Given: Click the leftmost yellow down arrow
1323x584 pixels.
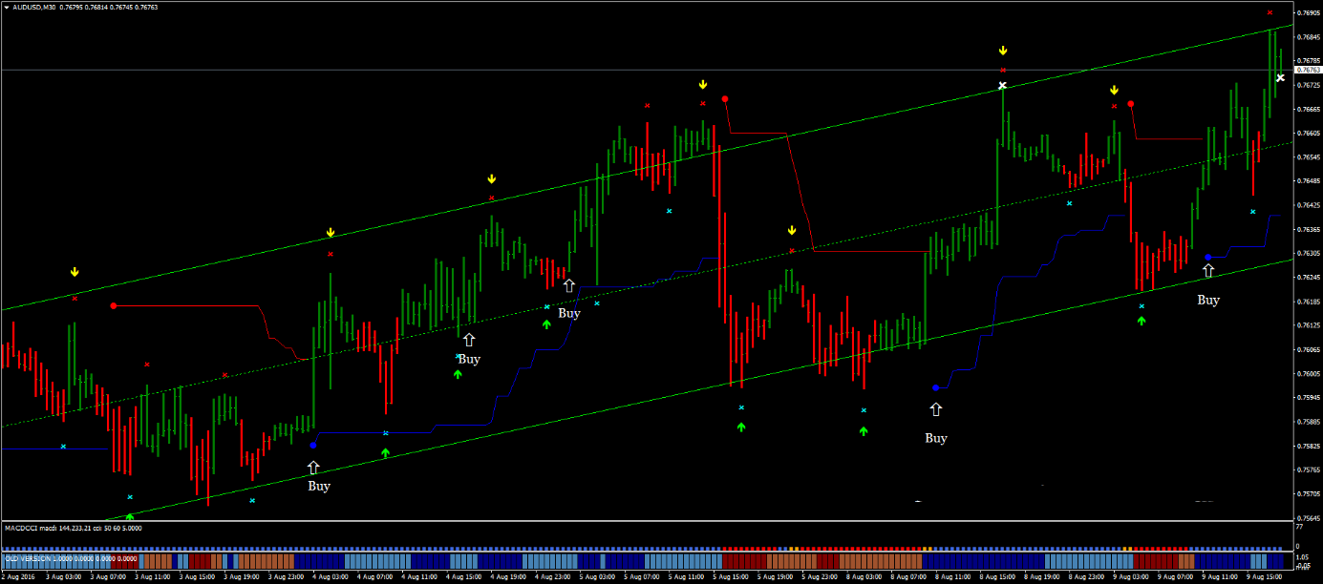Looking at the screenshot, I should point(75,273).
